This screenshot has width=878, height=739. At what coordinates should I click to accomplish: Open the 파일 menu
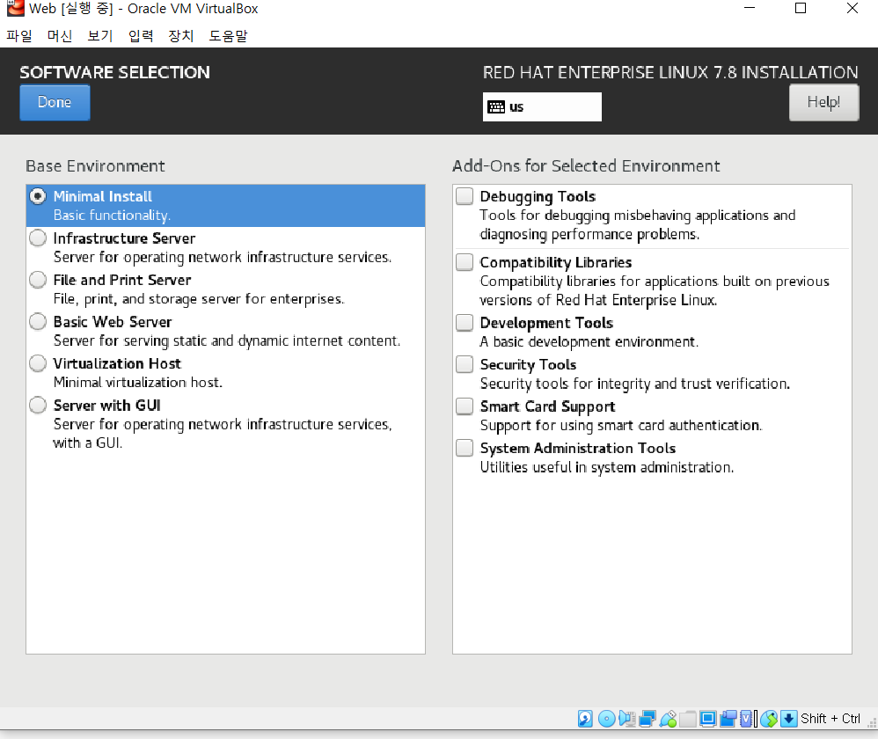click(19, 36)
